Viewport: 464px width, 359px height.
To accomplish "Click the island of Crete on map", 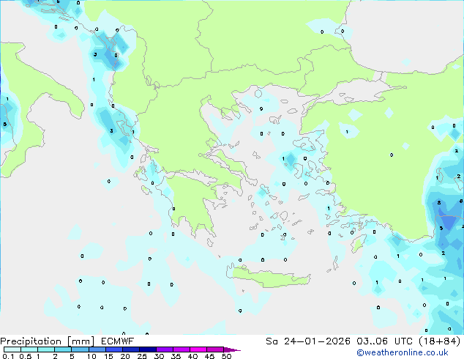I will 269,278.
